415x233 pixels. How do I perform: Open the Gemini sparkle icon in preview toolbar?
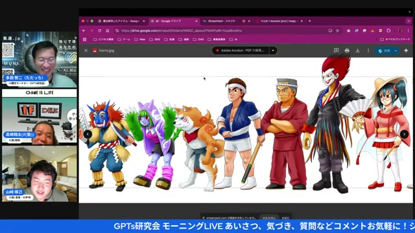[x=407, y=50]
